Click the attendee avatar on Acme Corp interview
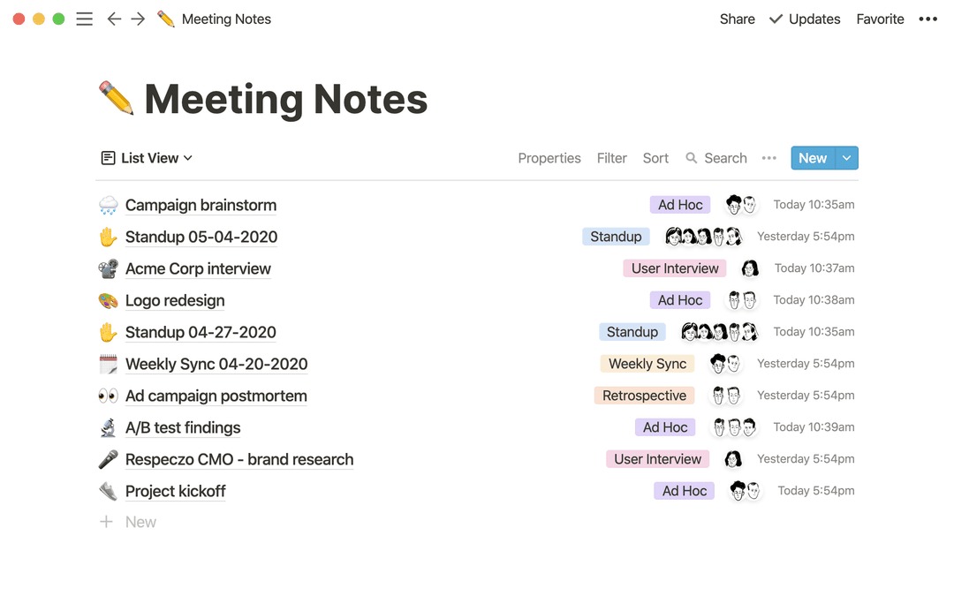The width and height of the screenshot is (954, 596). click(750, 268)
